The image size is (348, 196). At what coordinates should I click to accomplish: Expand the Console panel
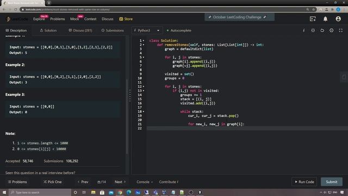pos(145,182)
